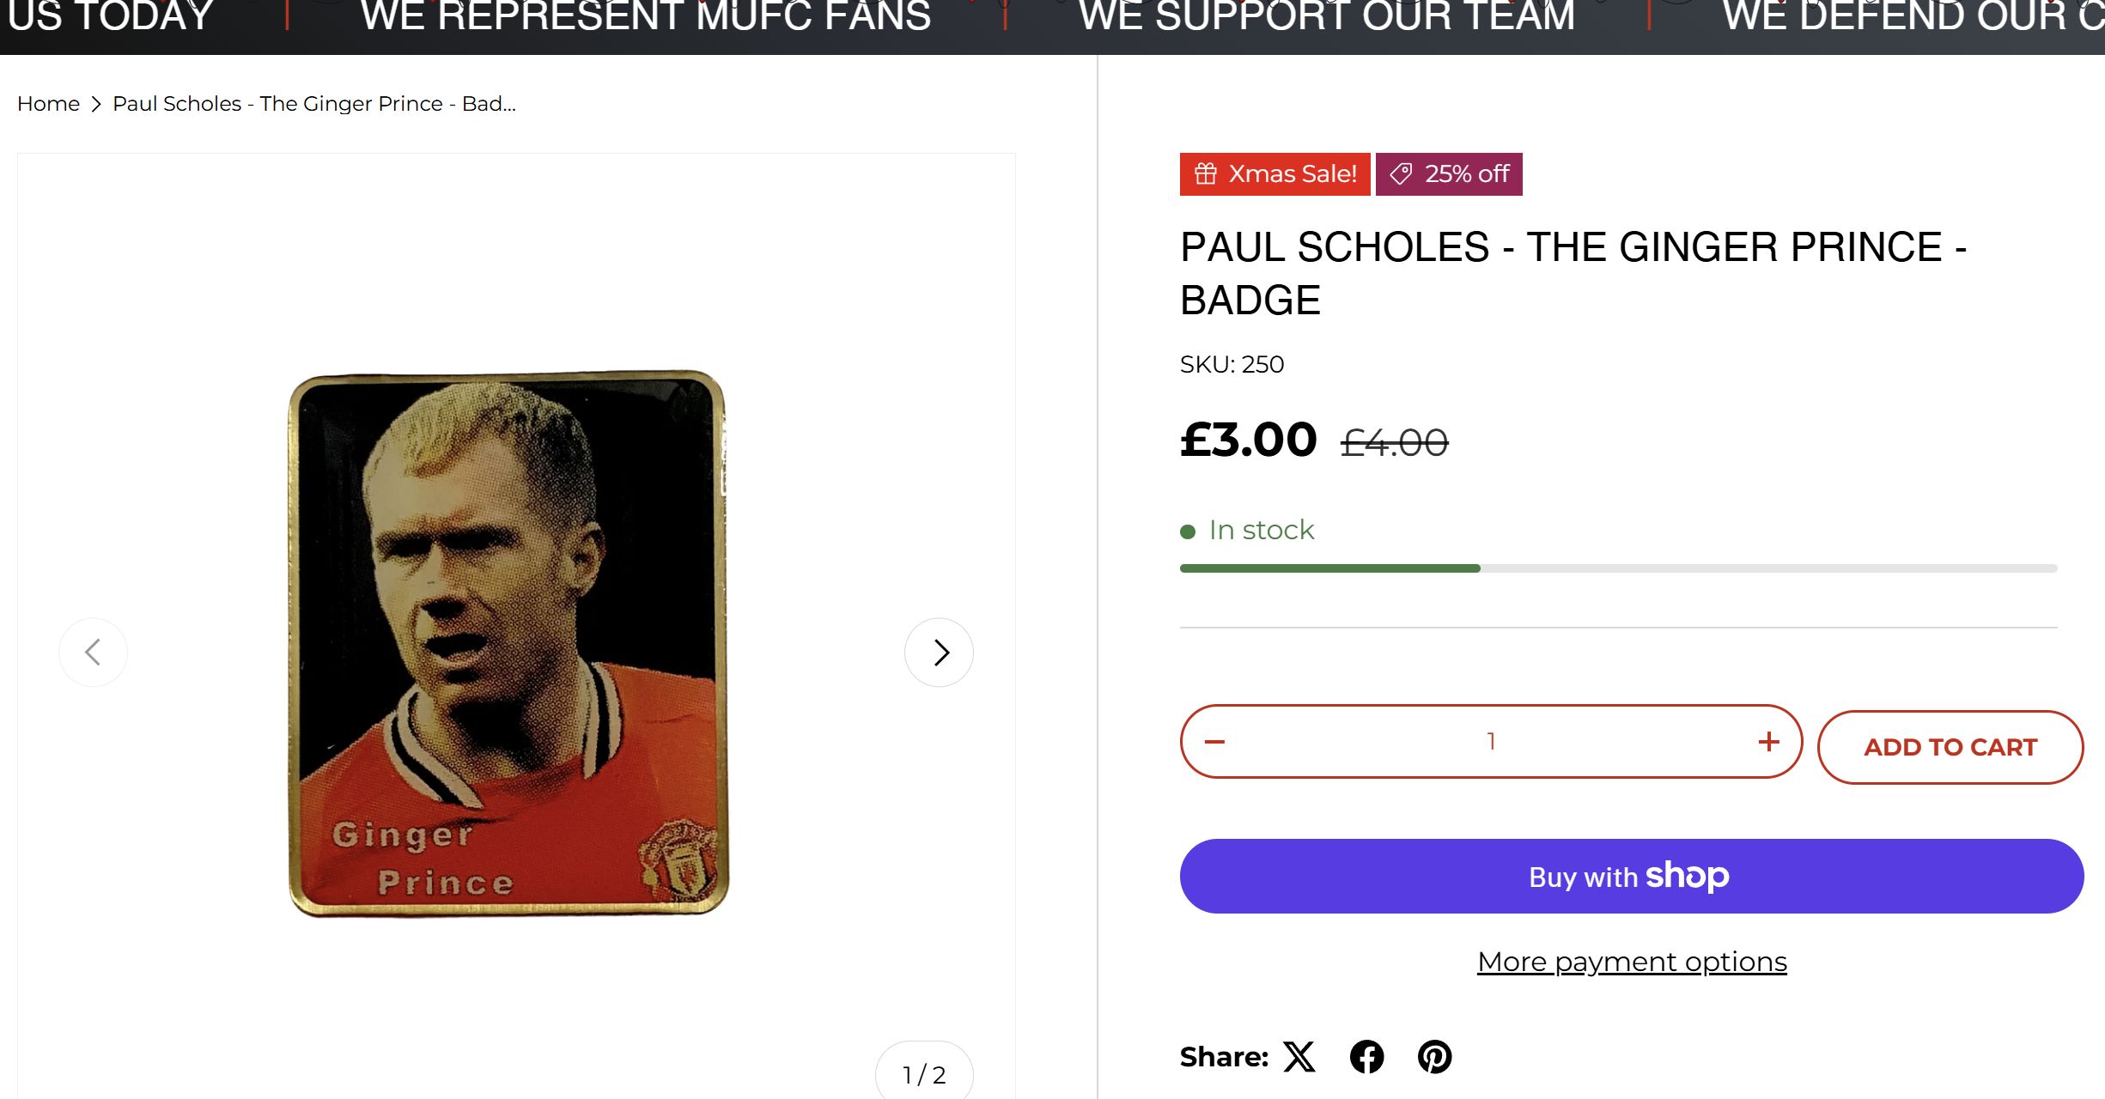Increase quantity with plus button
This screenshot has height=1099, width=2105.
[1768, 742]
